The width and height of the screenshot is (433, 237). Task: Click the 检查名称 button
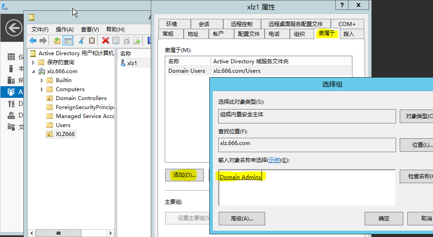[416, 176]
